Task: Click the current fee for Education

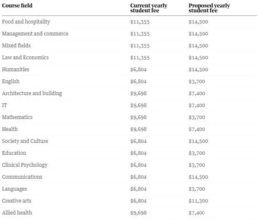Action: coord(138,153)
